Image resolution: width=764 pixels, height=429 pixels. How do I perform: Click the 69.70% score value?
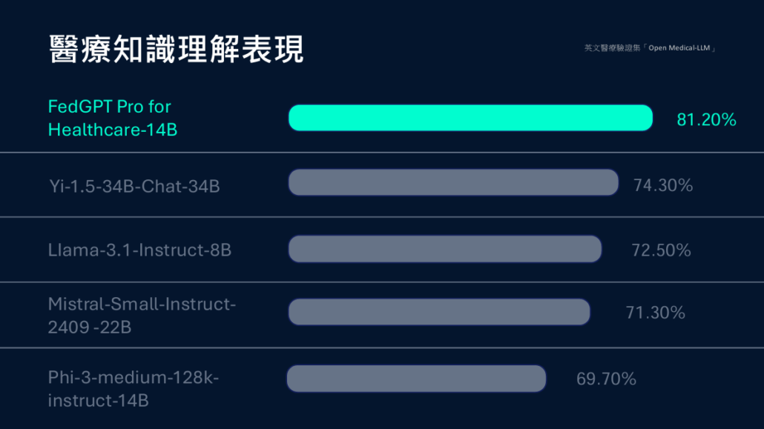tap(606, 379)
